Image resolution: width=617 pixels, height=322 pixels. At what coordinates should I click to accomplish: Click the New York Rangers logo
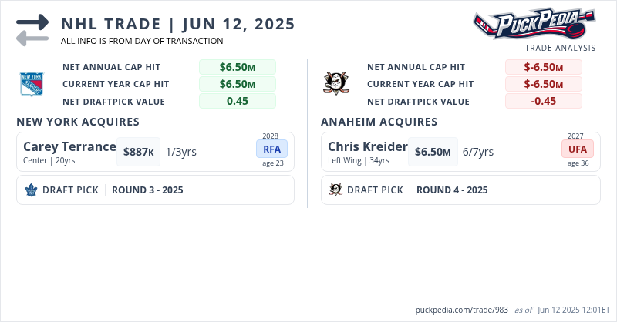pos(32,84)
